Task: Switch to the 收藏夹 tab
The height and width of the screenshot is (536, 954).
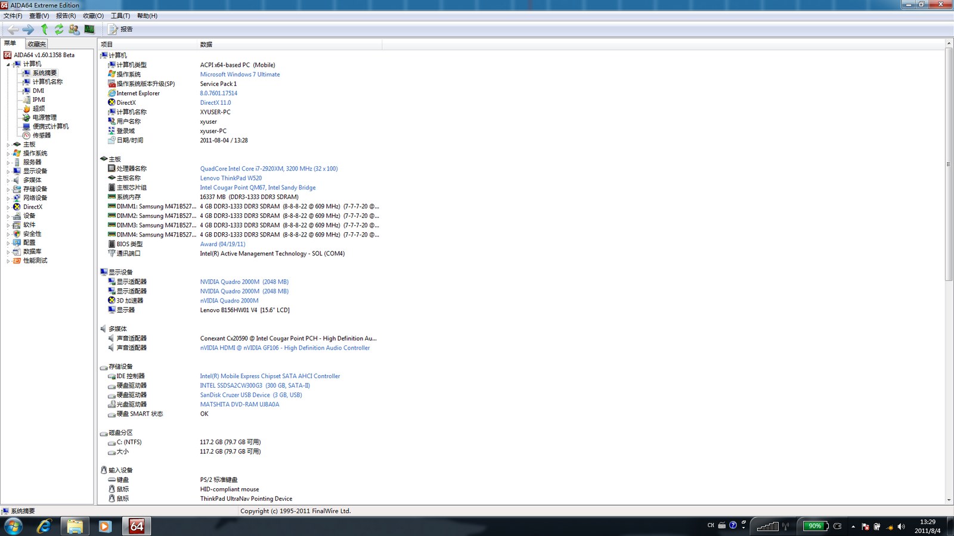Action: coord(36,44)
